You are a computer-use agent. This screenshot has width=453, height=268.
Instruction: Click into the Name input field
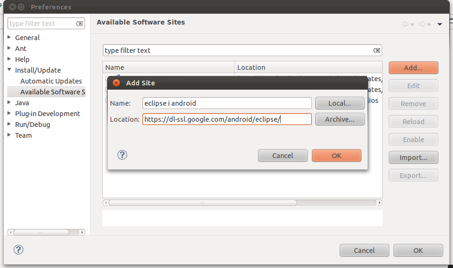[227, 103]
